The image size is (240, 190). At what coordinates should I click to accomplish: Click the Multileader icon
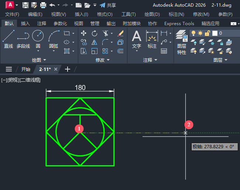164,42
